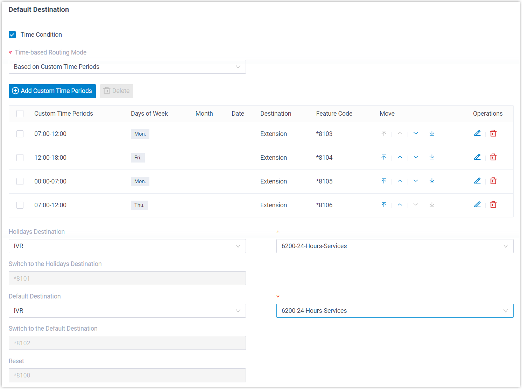Select all custom time periods checkbox
522x389 pixels.
[20, 114]
